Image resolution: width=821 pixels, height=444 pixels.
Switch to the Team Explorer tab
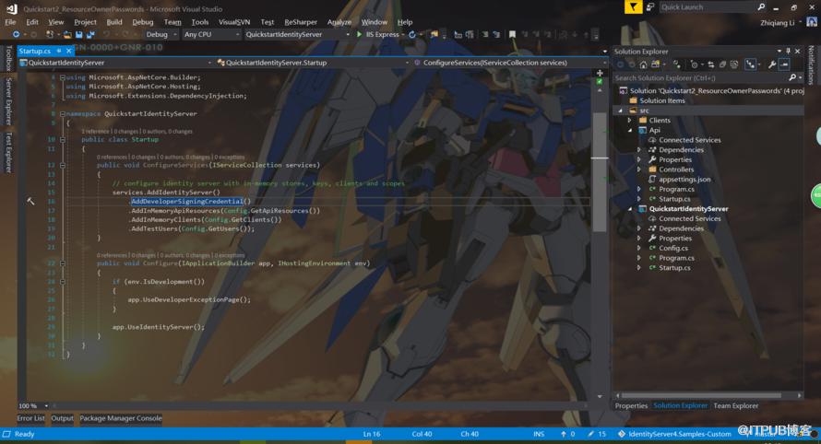point(735,406)
